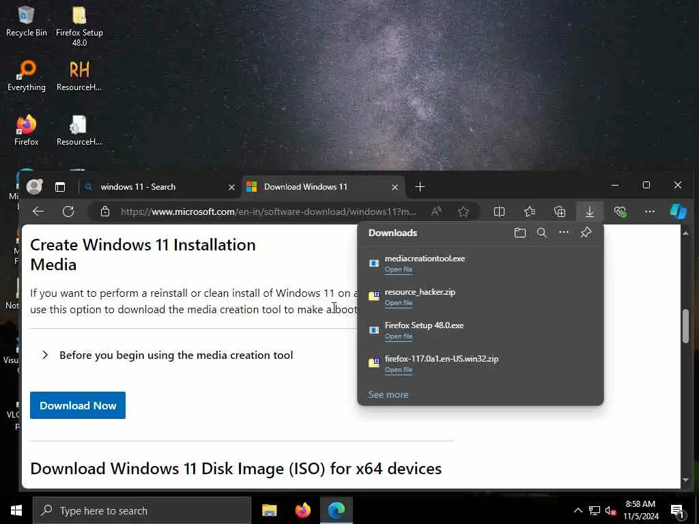Image resolution: width=699 pixels, height=524 pixels.
Task: View site information via the lock icon
Action: pyautogui.click(x=104, y=212)
